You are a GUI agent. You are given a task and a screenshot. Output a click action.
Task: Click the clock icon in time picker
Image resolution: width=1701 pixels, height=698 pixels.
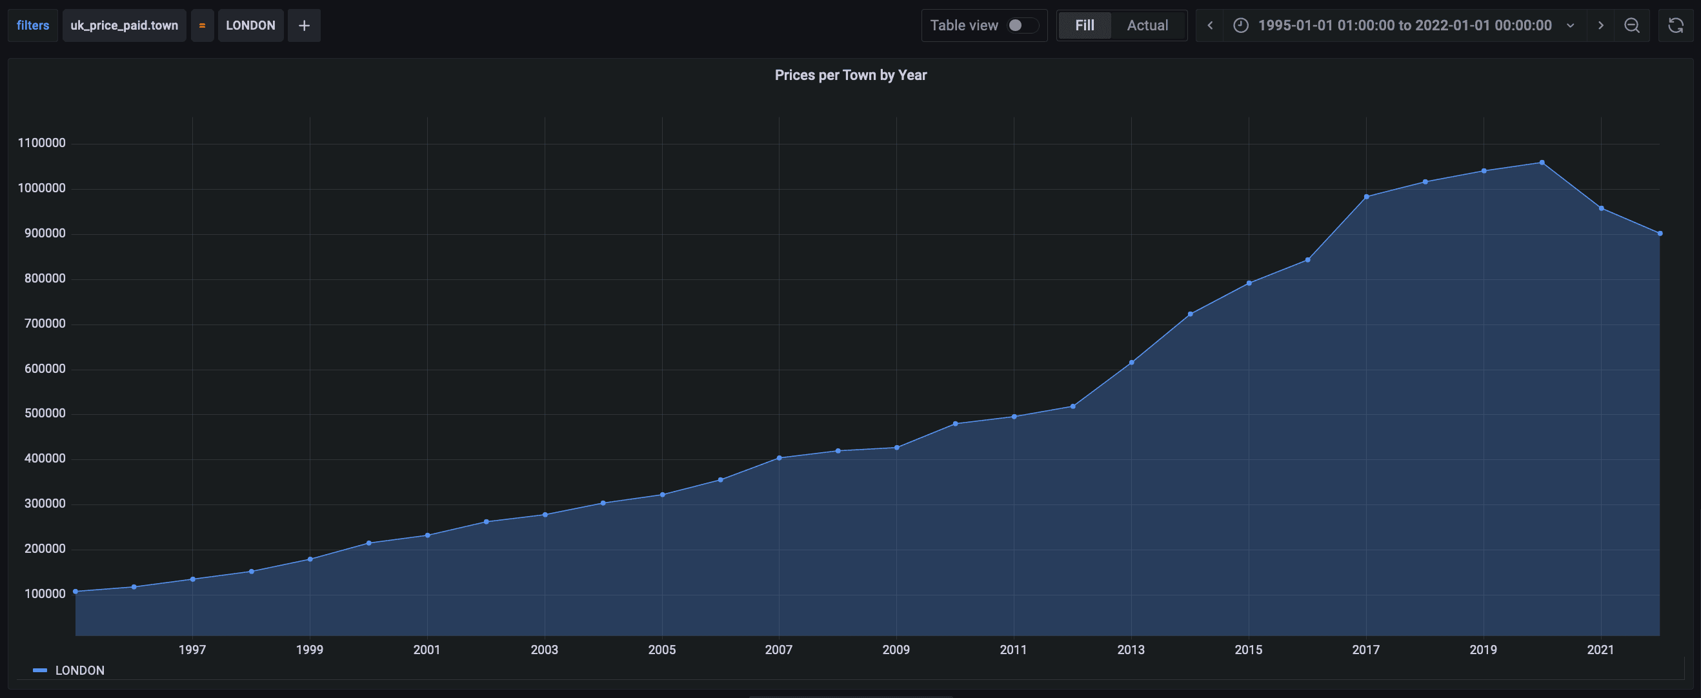[1242, 26]
